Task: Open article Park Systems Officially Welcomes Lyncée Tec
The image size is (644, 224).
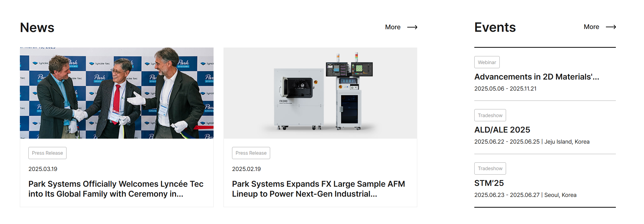Action: 116,189
